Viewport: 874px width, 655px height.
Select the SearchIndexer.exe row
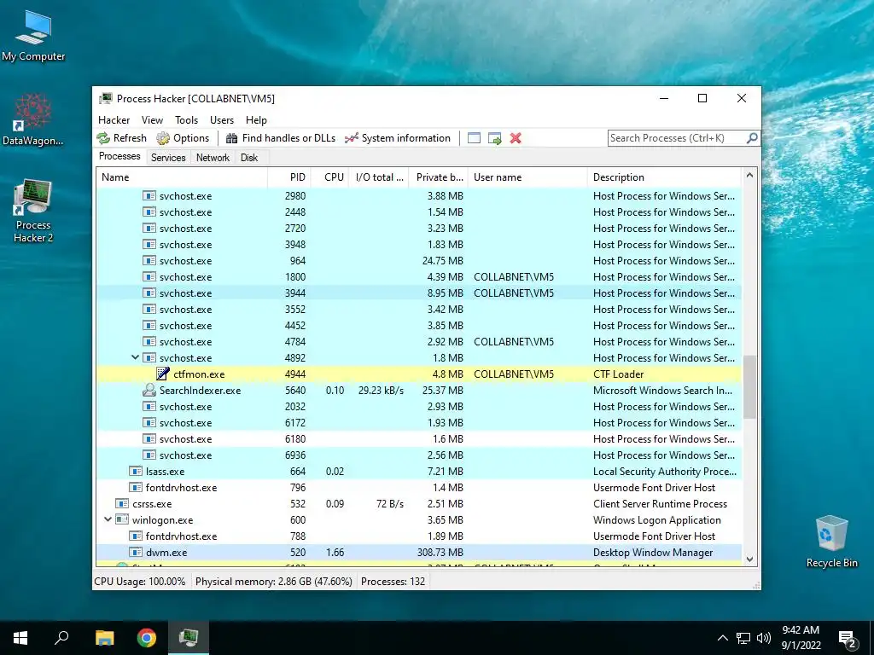(x=418, y=390)
